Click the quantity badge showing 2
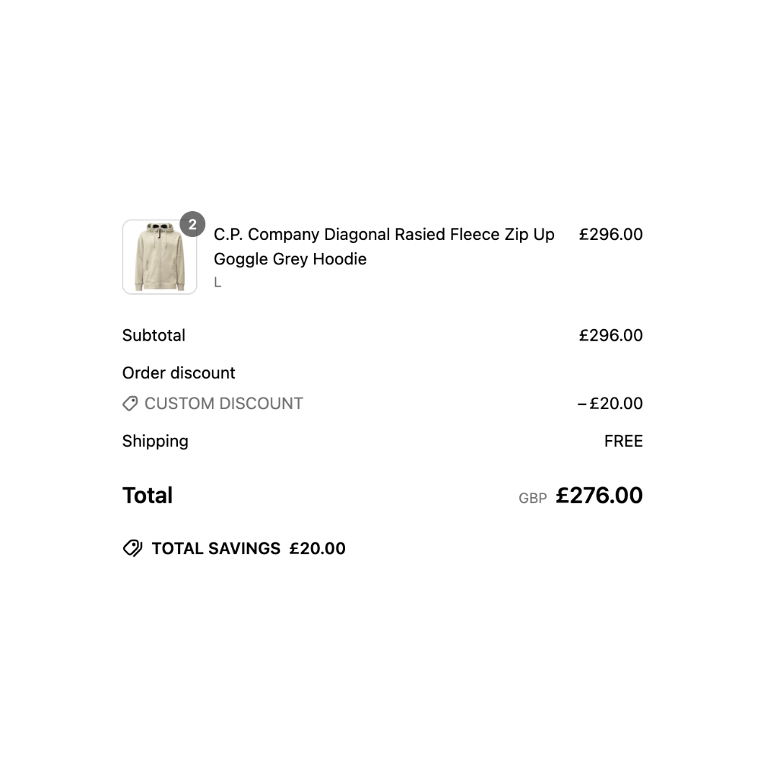 192,224
